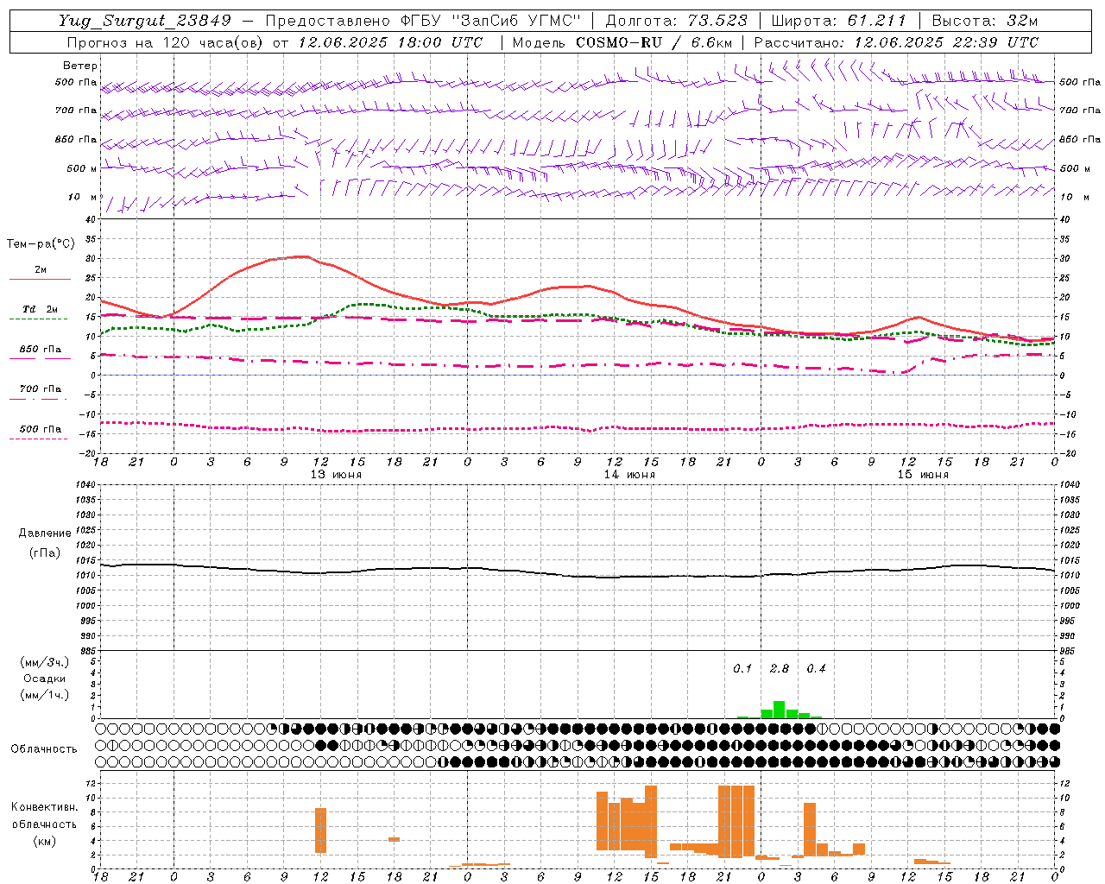Click the 0.4 three-hour precipitation total
This screenshot has height=884, width=1105.
coord(816,669)
